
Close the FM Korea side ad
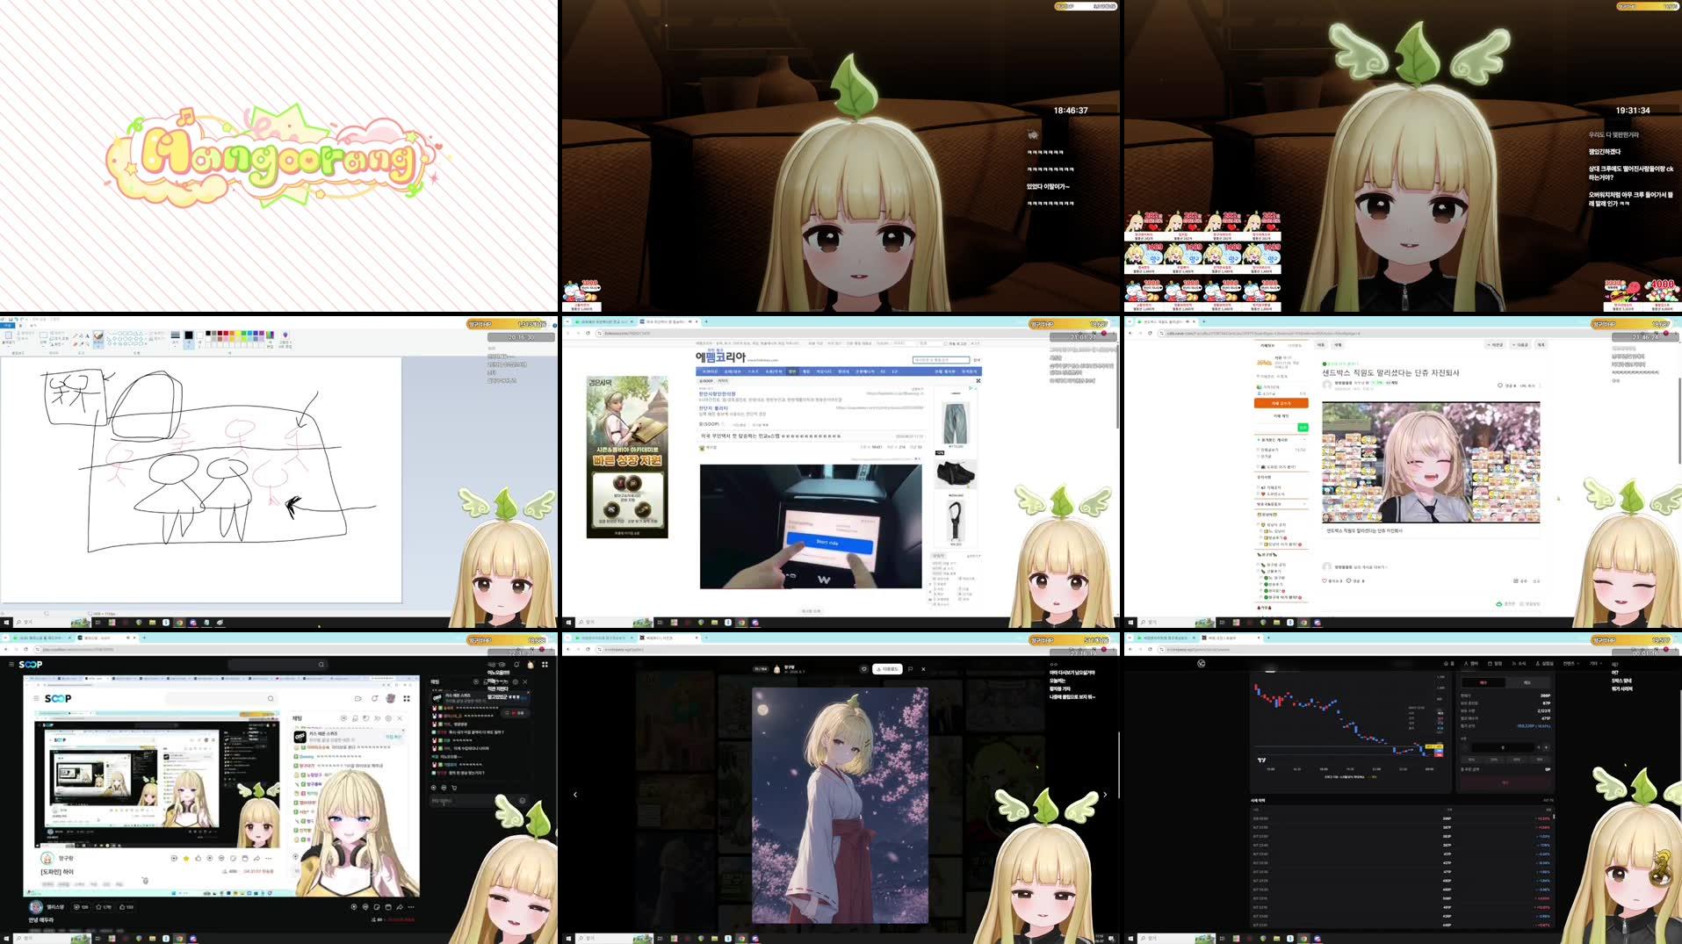click(978, 380)
